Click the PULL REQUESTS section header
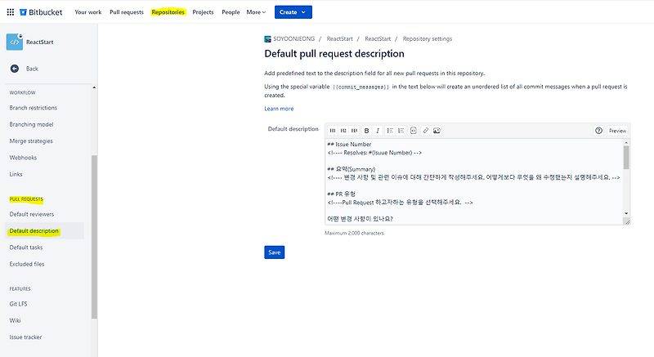The image size is (654, 357). (26, 199)
